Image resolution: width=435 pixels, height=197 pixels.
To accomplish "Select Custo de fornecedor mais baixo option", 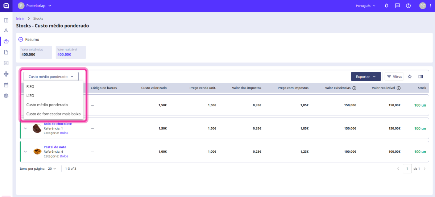I will pyautogui.click(x=54, y=114).
